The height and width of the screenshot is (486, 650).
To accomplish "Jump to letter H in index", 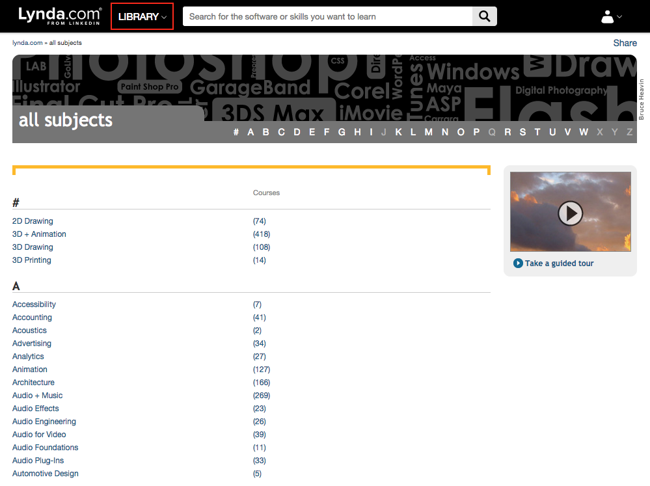I will (x=357, y=132).
